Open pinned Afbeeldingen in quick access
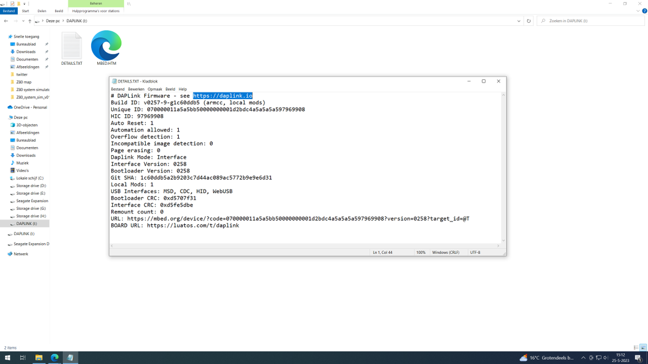This screenshot has height=364, width=648. click(28, 67)
